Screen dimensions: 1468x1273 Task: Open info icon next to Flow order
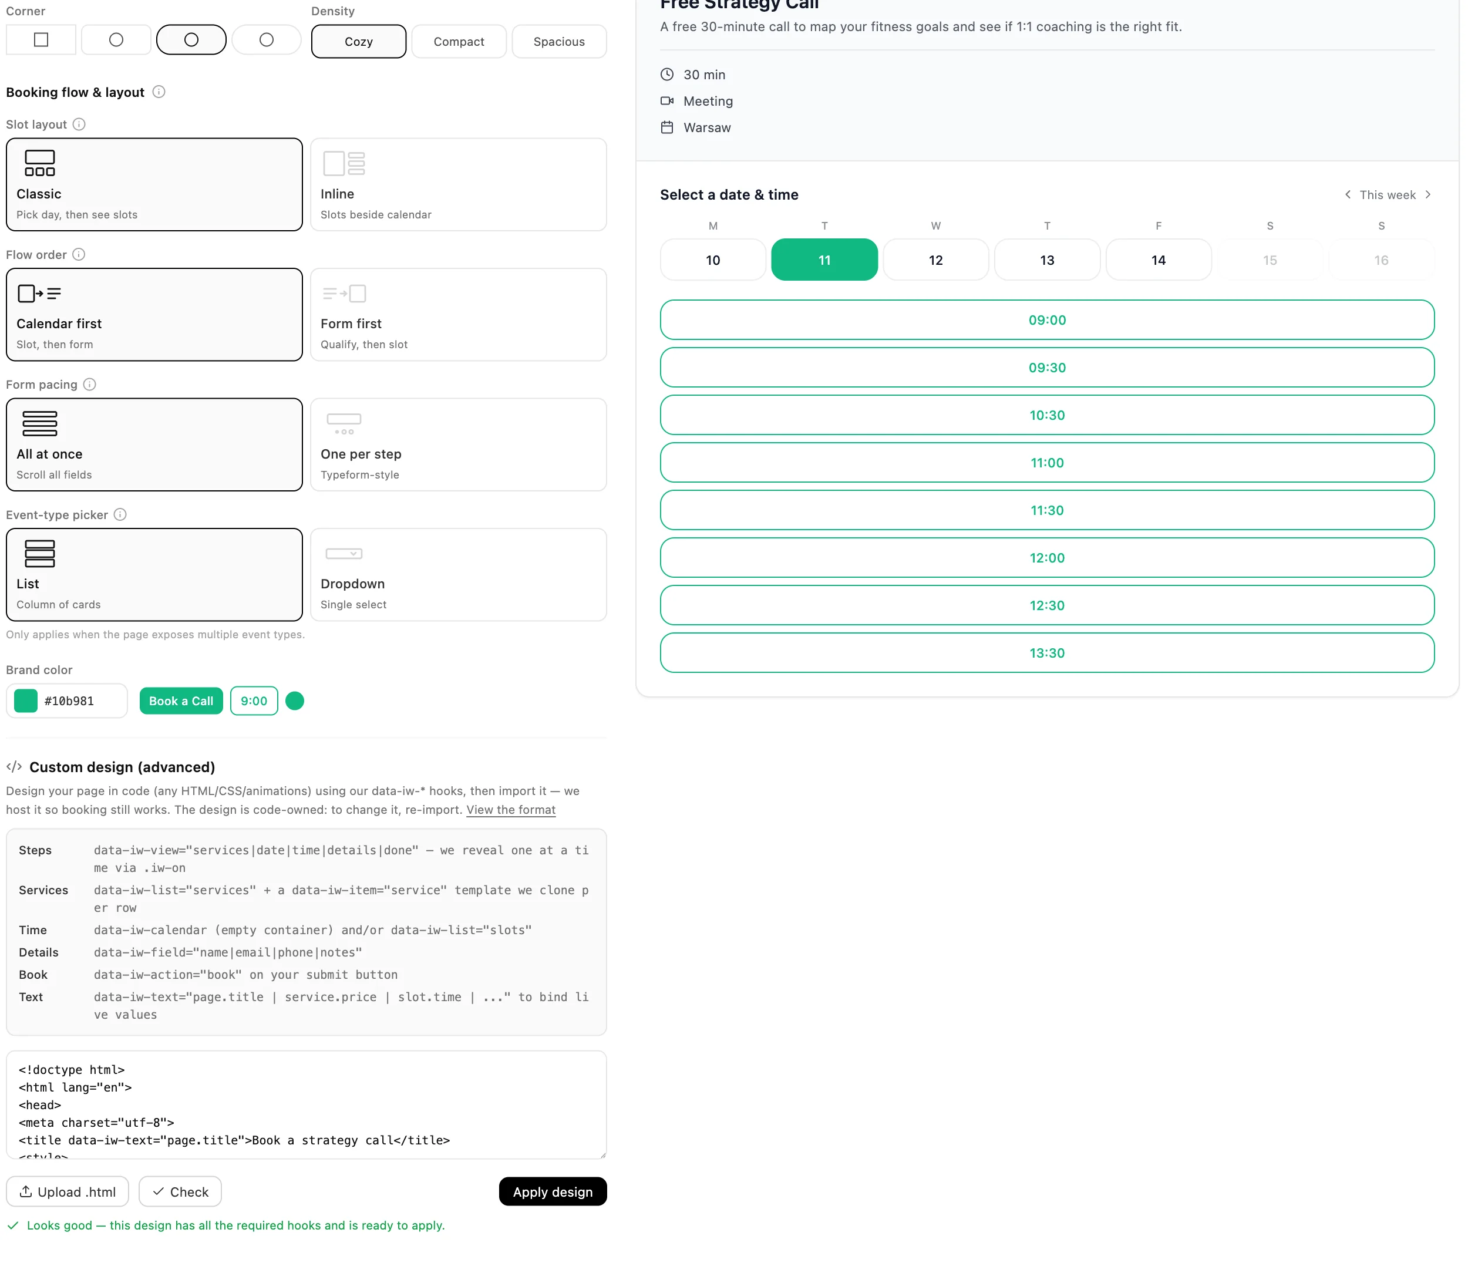(x=79, y=254)
